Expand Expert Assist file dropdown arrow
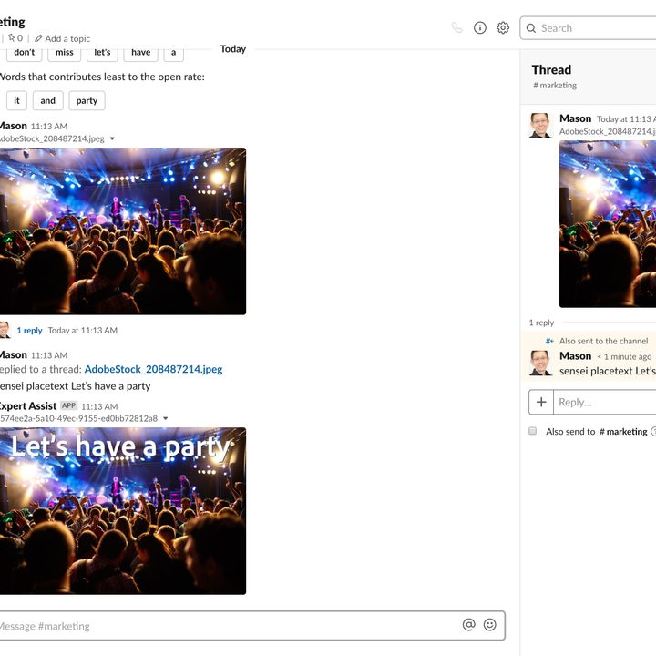This screenshot has height=656, width=656. 165,418
